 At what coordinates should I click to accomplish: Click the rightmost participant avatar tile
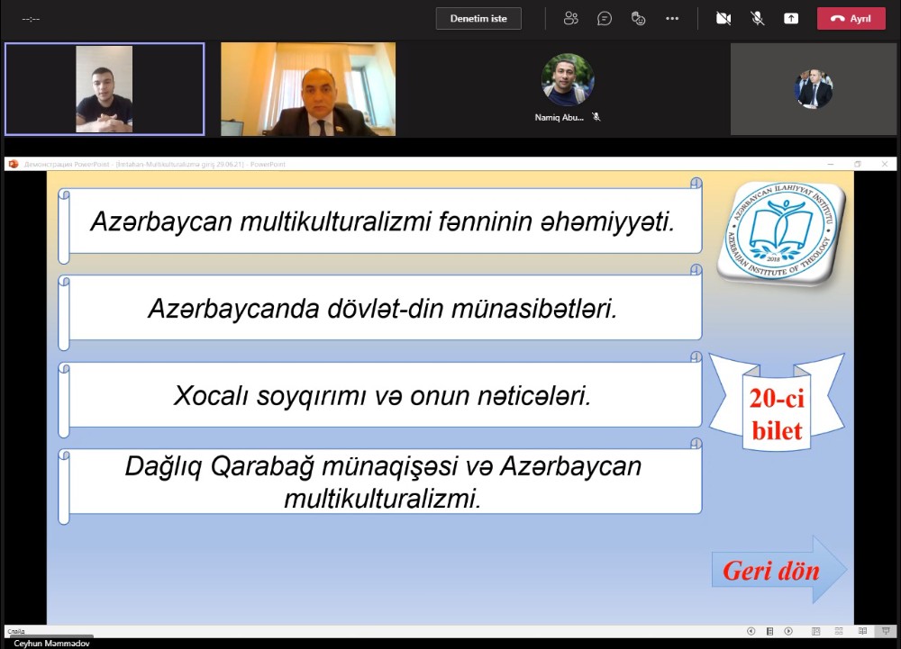[x=813, y=89]
